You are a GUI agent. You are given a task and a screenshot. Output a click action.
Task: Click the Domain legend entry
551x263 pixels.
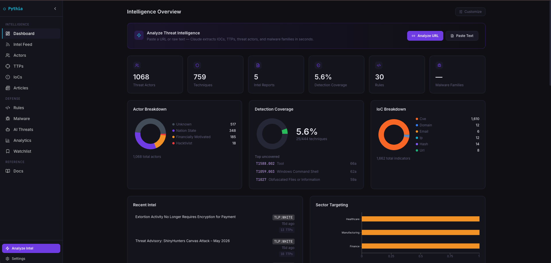click(x=447, y=125)
